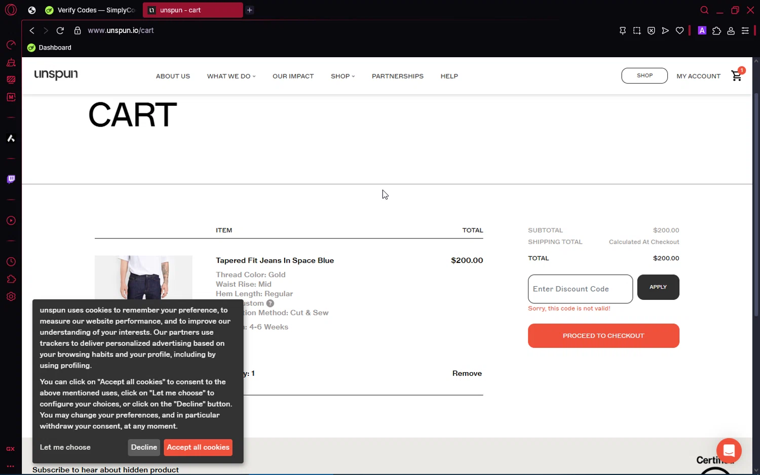The height and width of the screenshot is (475, 760).
Task: Open the Dashboard bookmark
Action: 49,48
